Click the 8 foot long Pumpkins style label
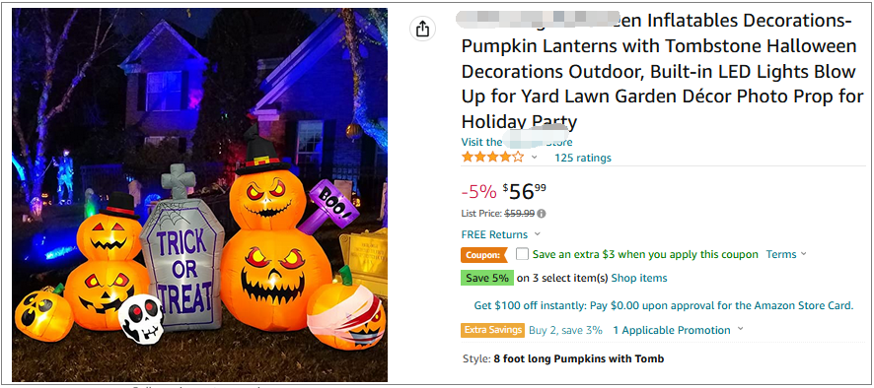This screenshot has height=388, width=874. (579, 359)
